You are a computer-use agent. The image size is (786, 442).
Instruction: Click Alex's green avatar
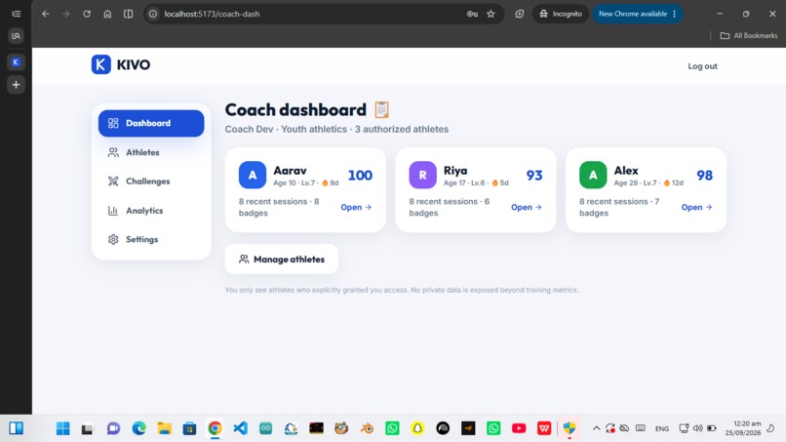pyautogui.click(x=593, y=175)
